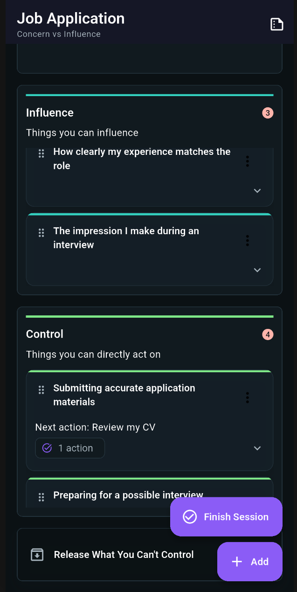297x592 pixels.
Task: Expand the 'experience matches the role' card chevron
Action: [257, 191]
